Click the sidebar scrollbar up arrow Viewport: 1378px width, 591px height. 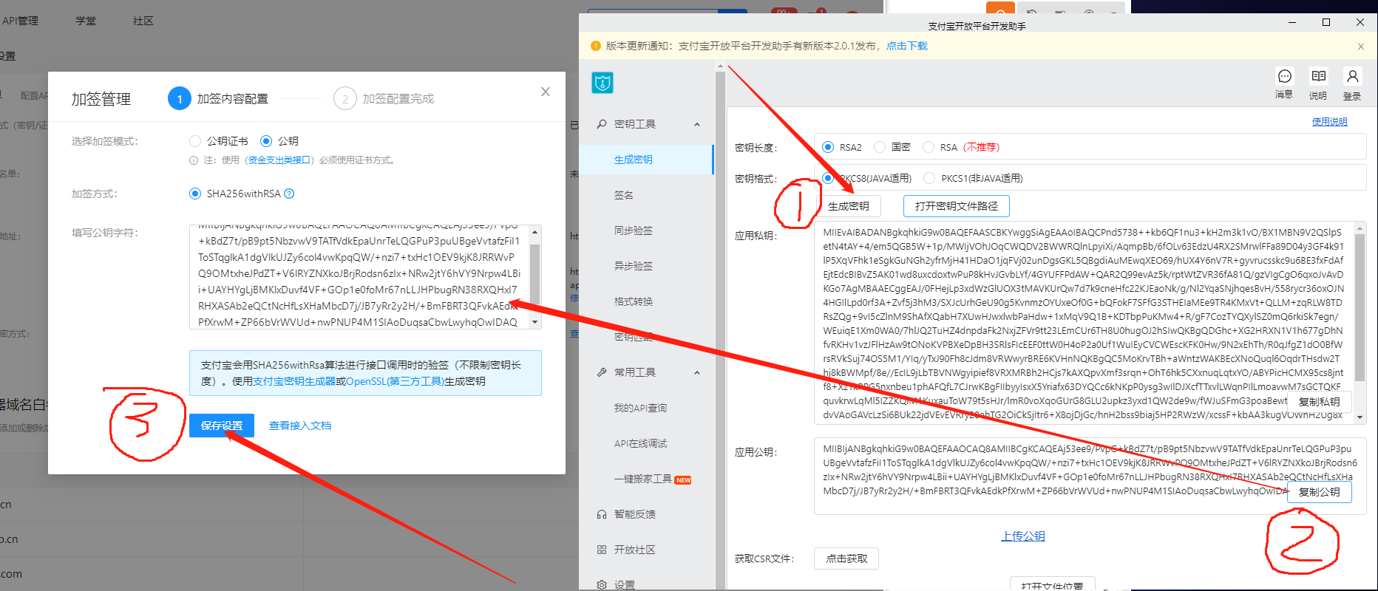720,66
